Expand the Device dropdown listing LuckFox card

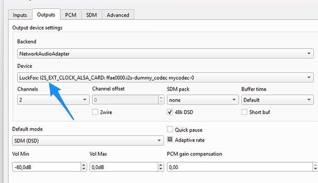tap(165, 77)
